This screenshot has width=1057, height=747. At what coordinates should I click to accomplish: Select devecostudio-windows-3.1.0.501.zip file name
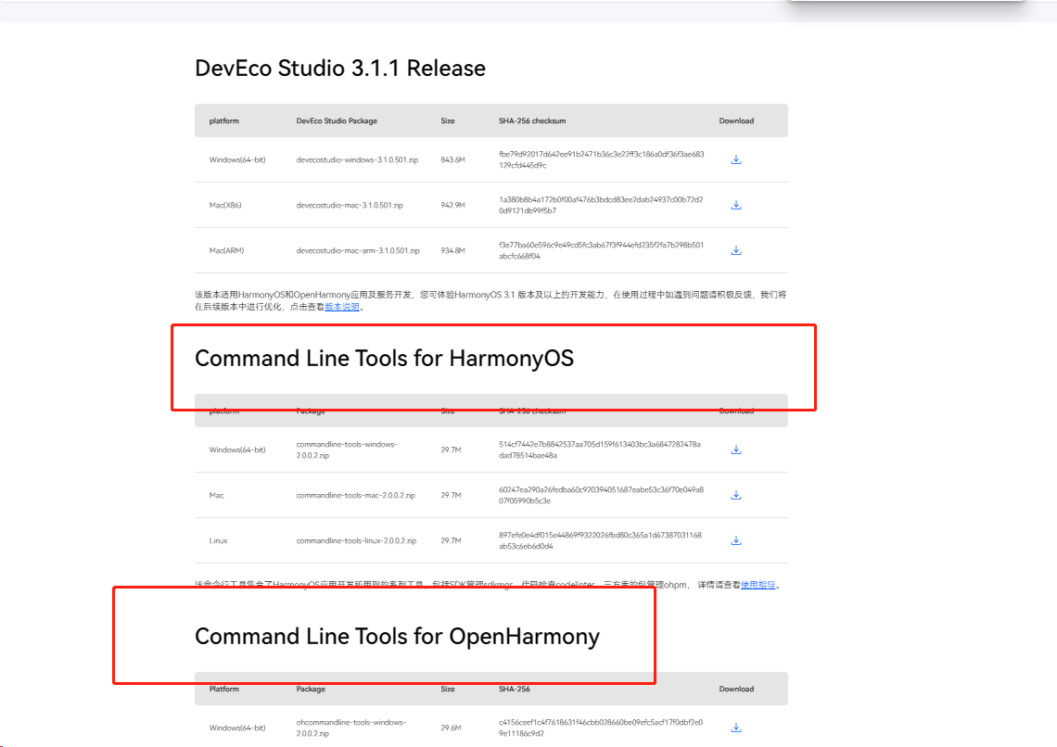pyautogui.click(x=357, y=159)
